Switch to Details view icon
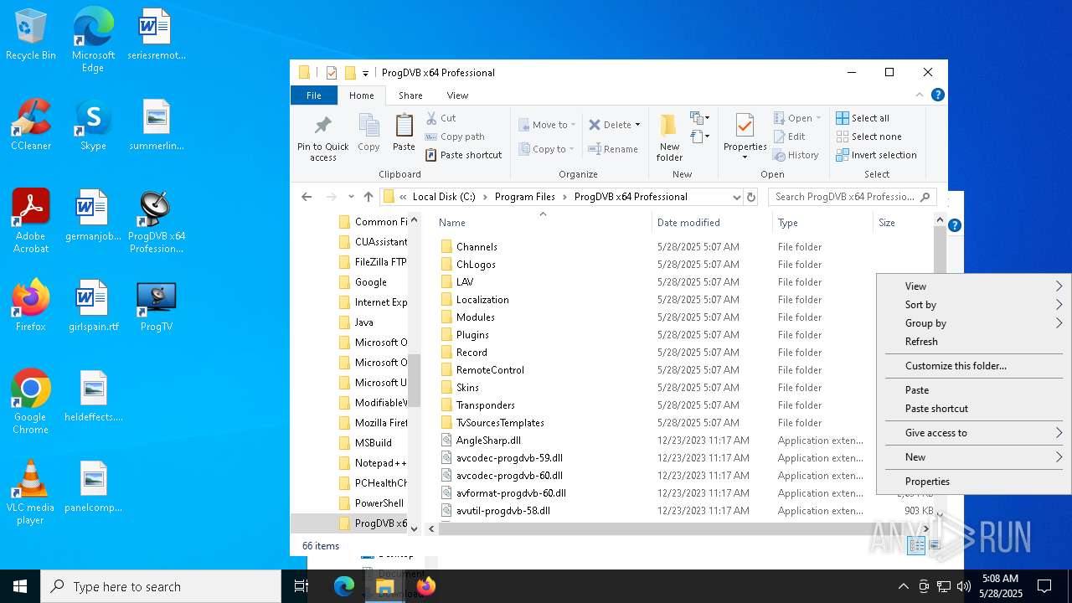1072x603 pixels. 917,545
